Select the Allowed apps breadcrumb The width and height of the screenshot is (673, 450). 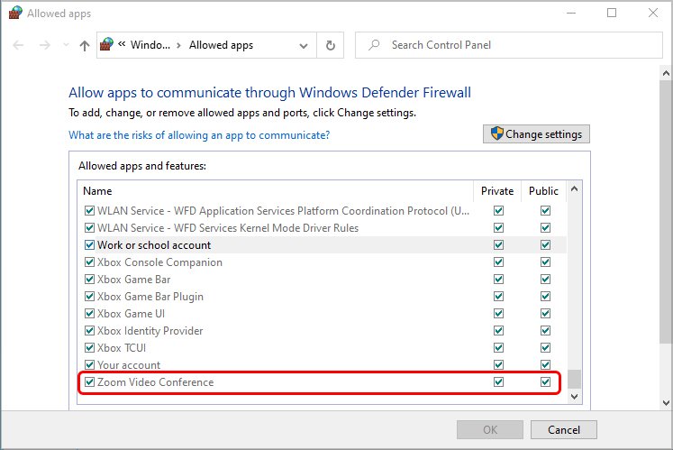(x=221, y=45)
